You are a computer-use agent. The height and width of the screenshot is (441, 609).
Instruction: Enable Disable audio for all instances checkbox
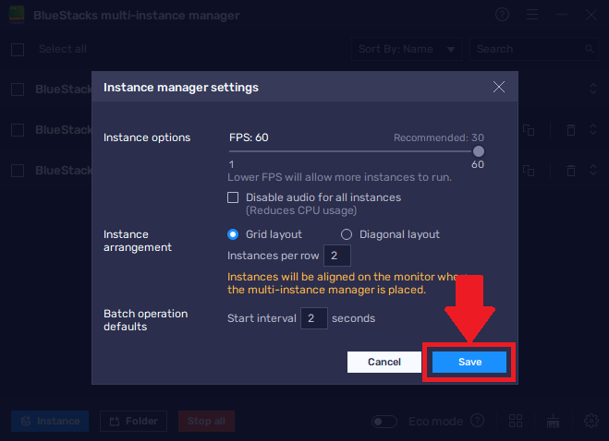pos(234,197)
